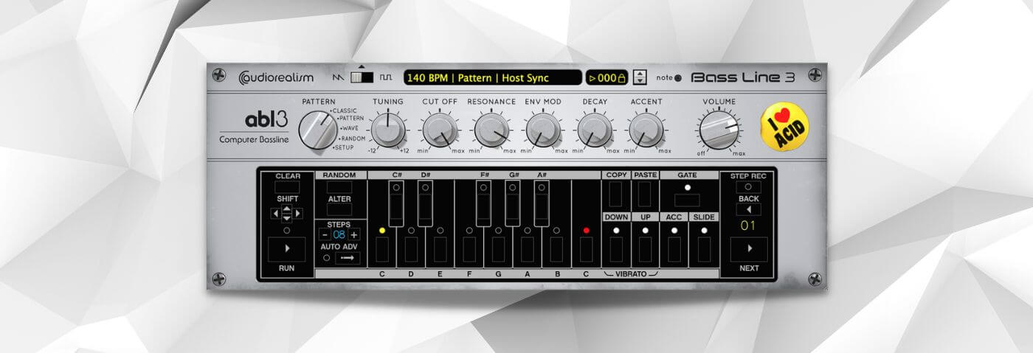Toggle the AUTO ADV LED

tap(325, 258)
